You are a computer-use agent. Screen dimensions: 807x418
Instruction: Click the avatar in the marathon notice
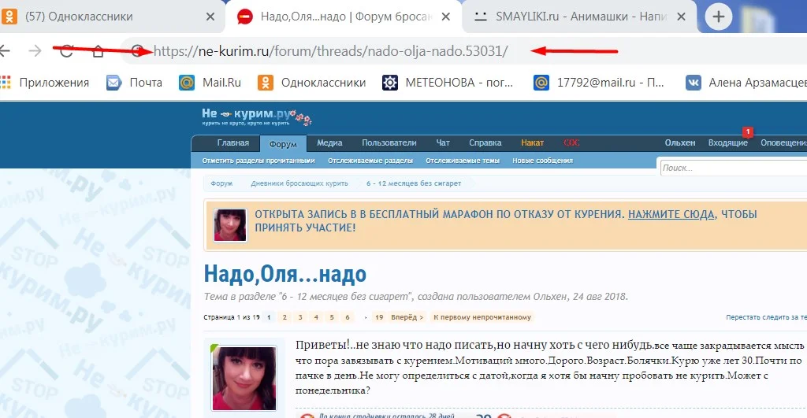[230, 225]
